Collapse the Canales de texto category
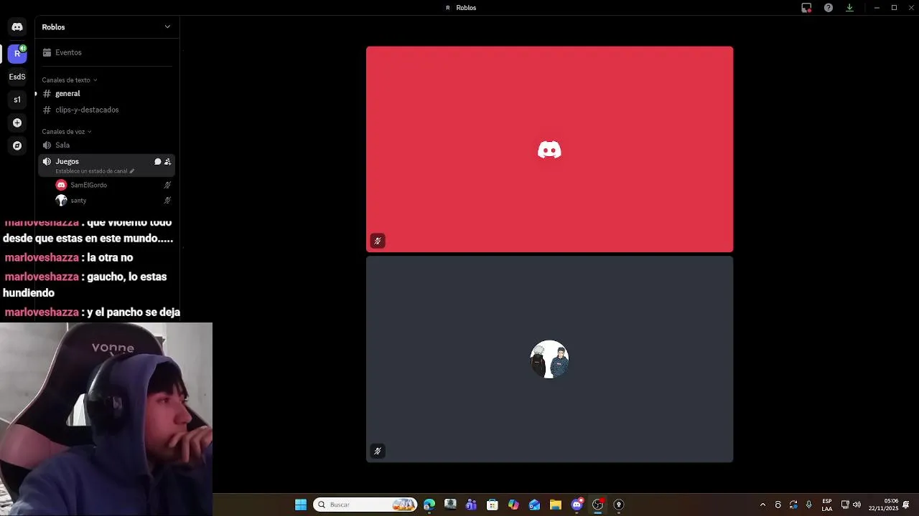The height and width of the screenshot is (516, 919). pyautogui.click(x=69, y=80)
